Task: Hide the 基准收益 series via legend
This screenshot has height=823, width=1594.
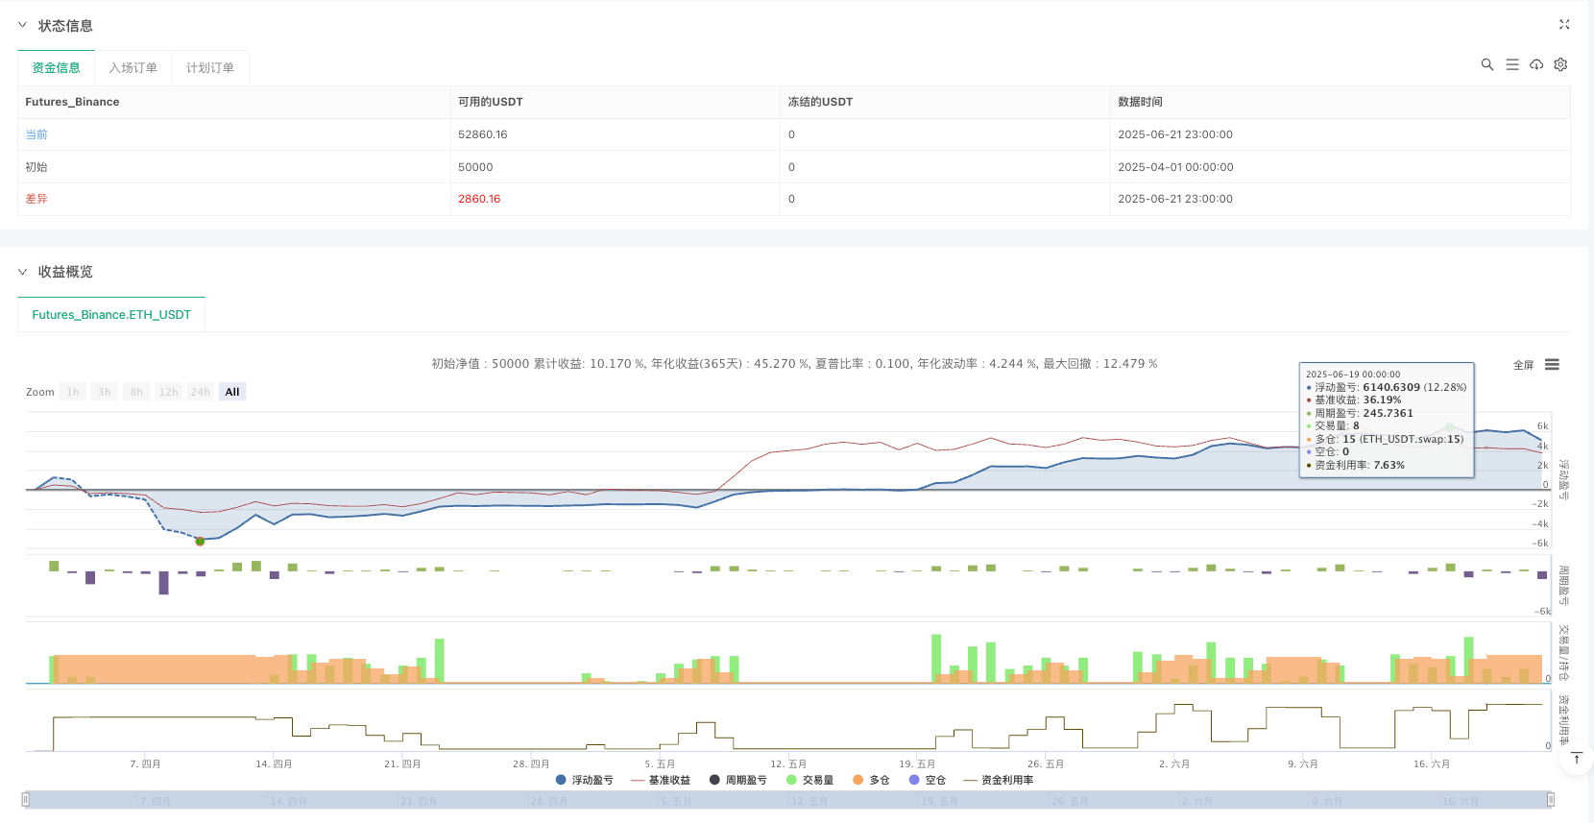Action: (661, 780)
